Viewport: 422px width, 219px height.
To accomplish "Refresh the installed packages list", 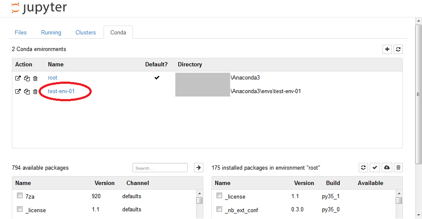I will (x=363, y=168).
